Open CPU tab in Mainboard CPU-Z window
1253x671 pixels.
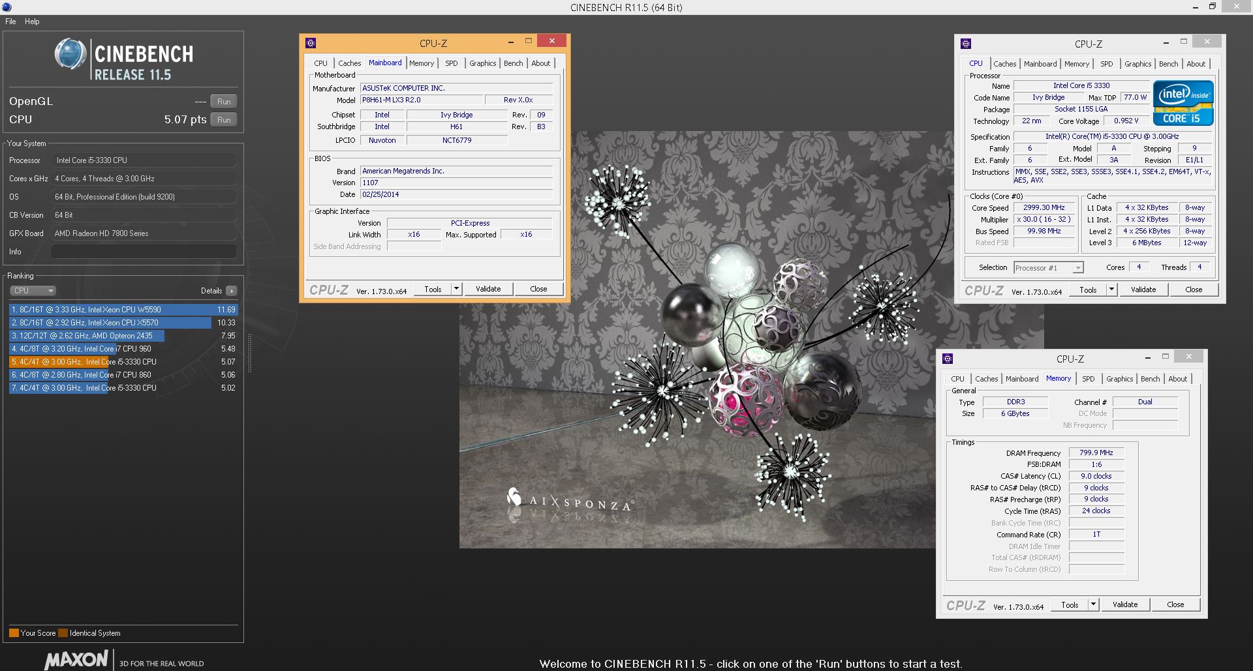(320, 63)
